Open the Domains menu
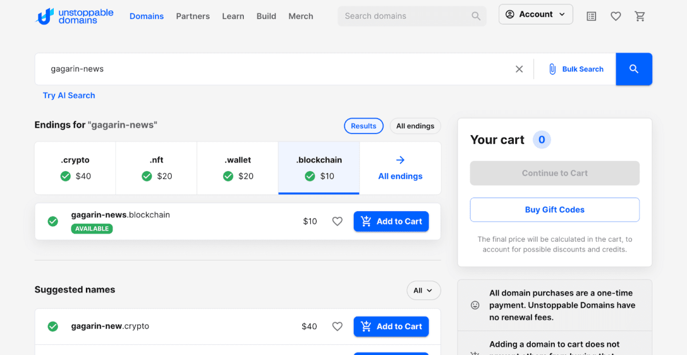 [x=147, y=16]
